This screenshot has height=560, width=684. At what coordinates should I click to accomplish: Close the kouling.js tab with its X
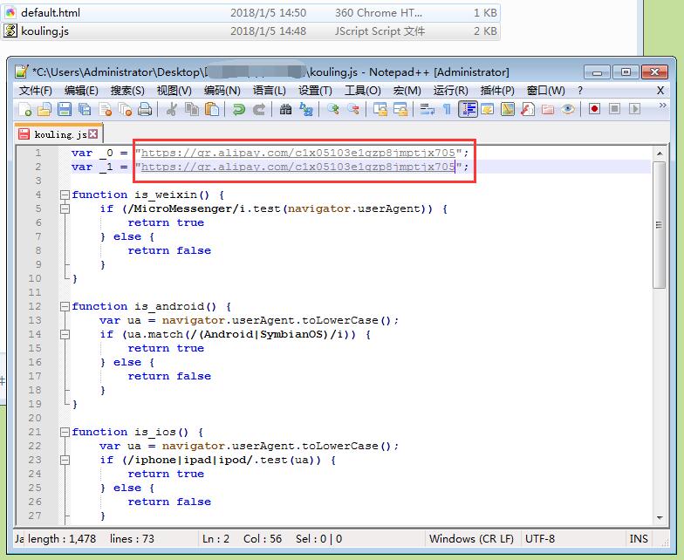click(x=92, y=134)
